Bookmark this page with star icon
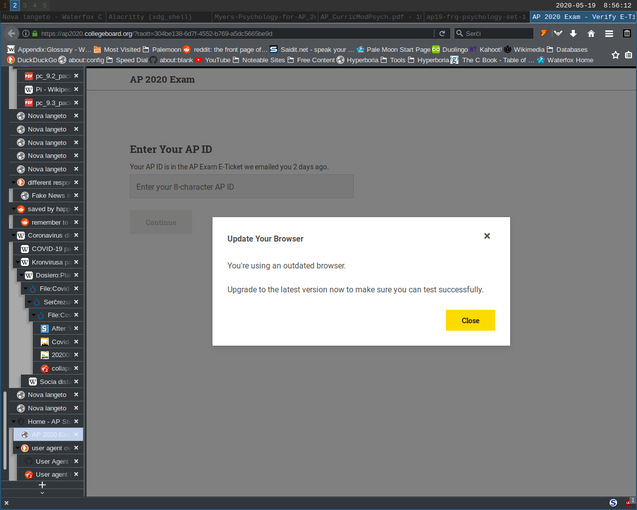637x510 pixels. point(616,55)
